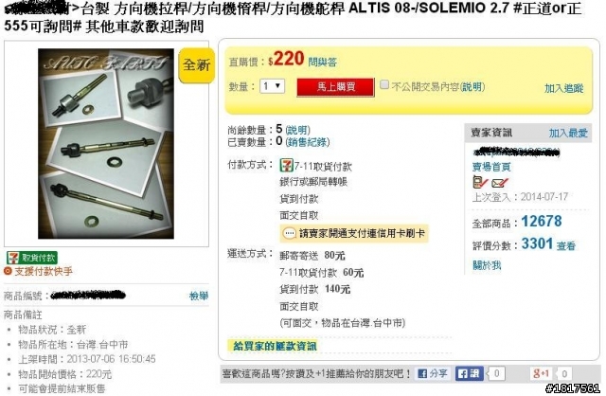Click the seller email verification envelope icon
The height and width of the screenshot is (396, 606).
pos(500,183)
